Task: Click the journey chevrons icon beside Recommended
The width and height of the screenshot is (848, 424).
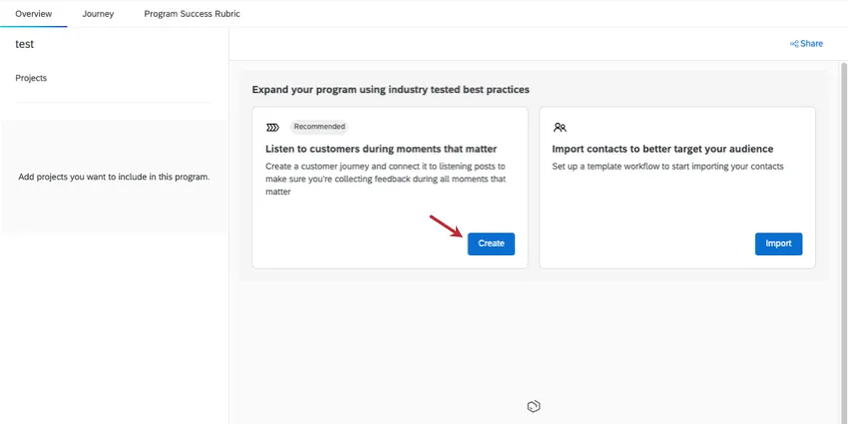Action: point(272,128)
